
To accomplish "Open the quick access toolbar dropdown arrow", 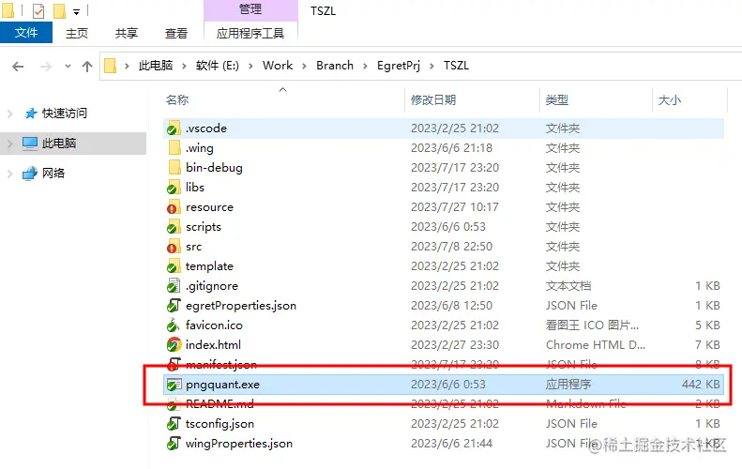I will click(76, 12).
